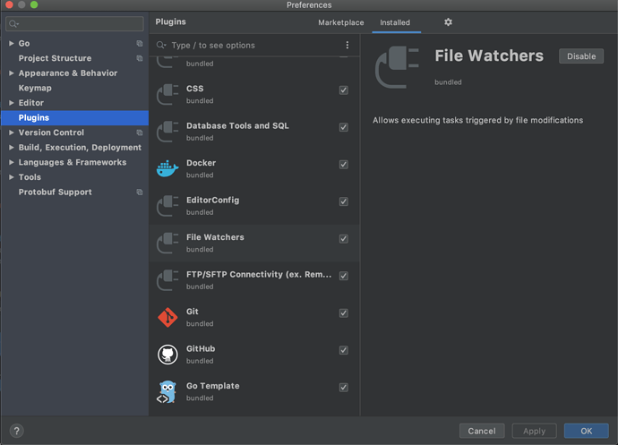618x445 pixels.
Task: Open the plugin list options menu (three dots)
Action: click(x=347, y=45)
